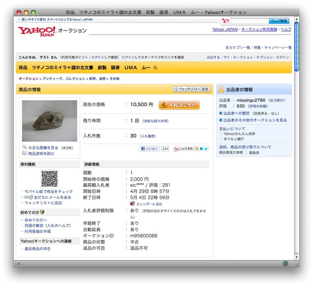This screenshot has width=313, height=286.
Task: Click 商品説明を読む link
Action: click(x=41, y=154)
